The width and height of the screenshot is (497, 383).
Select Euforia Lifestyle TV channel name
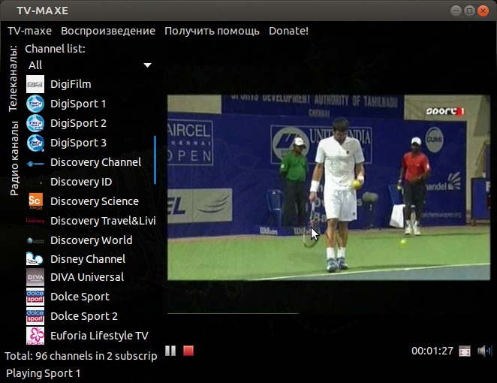pyautogui.click(x=99, y=336)
